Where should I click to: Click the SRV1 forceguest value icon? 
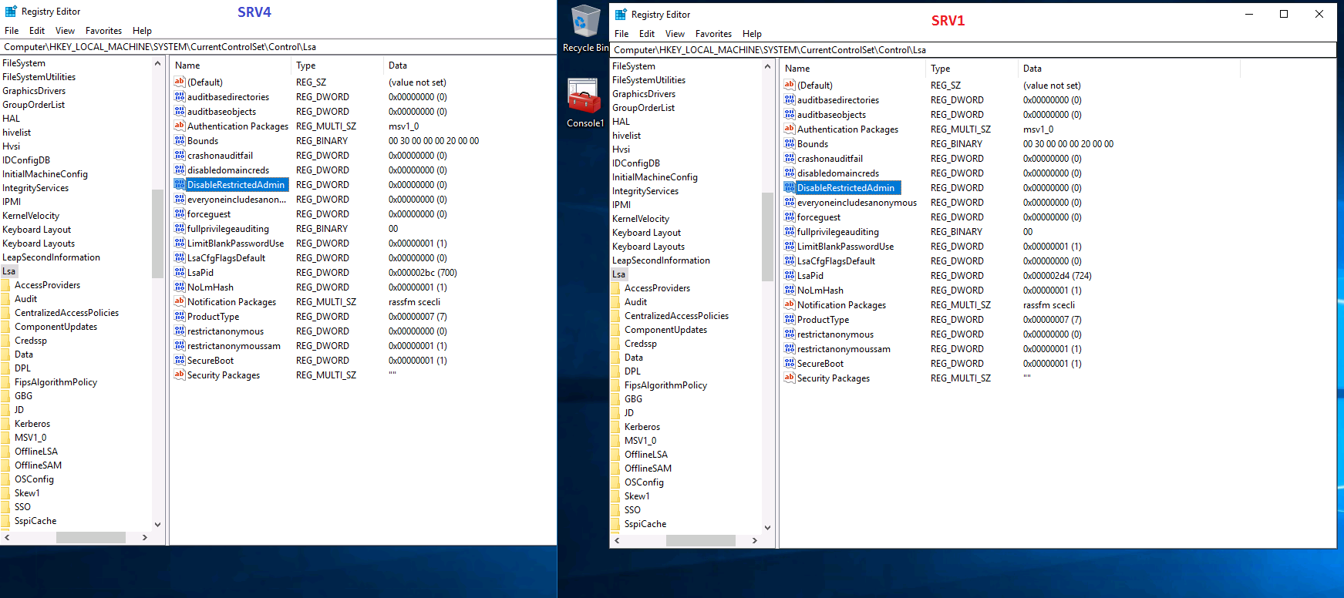point(790,217)
